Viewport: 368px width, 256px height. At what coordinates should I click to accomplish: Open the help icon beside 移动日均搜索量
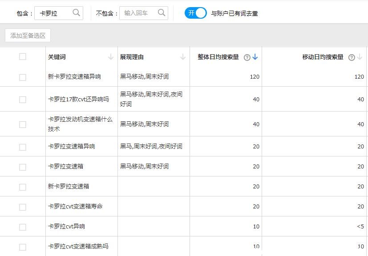351,56
